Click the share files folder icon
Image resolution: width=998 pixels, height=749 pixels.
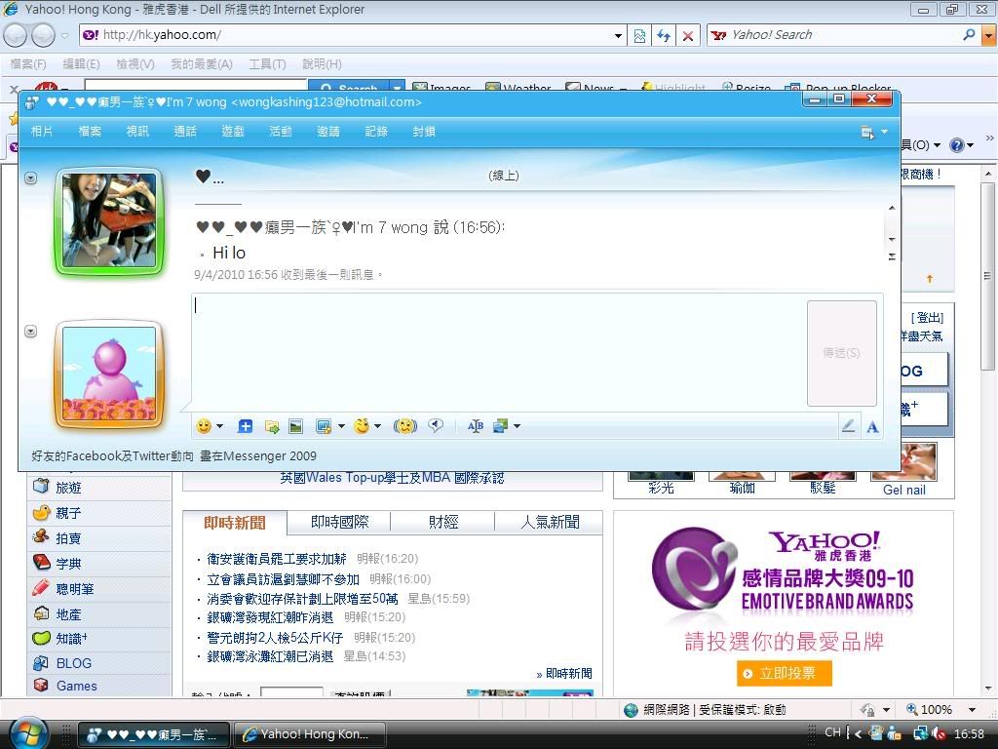(272, 426)
